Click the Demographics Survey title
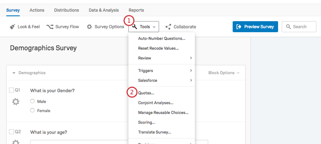Viewport: 321px width, 144px height. click(x=43, y=48)
